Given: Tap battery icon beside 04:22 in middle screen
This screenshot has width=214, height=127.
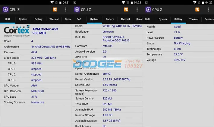Looking at the screenshot, I should tap(132, 2).
